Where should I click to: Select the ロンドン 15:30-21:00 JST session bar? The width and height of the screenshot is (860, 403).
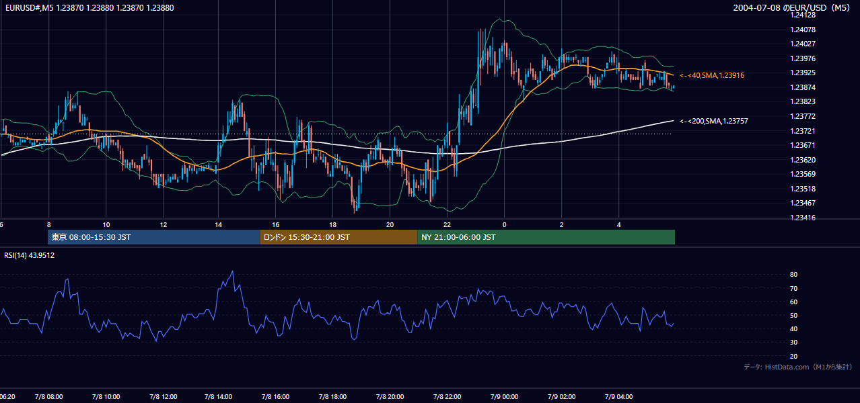click(338, 237)
